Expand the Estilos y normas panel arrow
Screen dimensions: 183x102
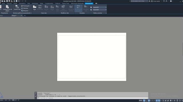[106, 13]
